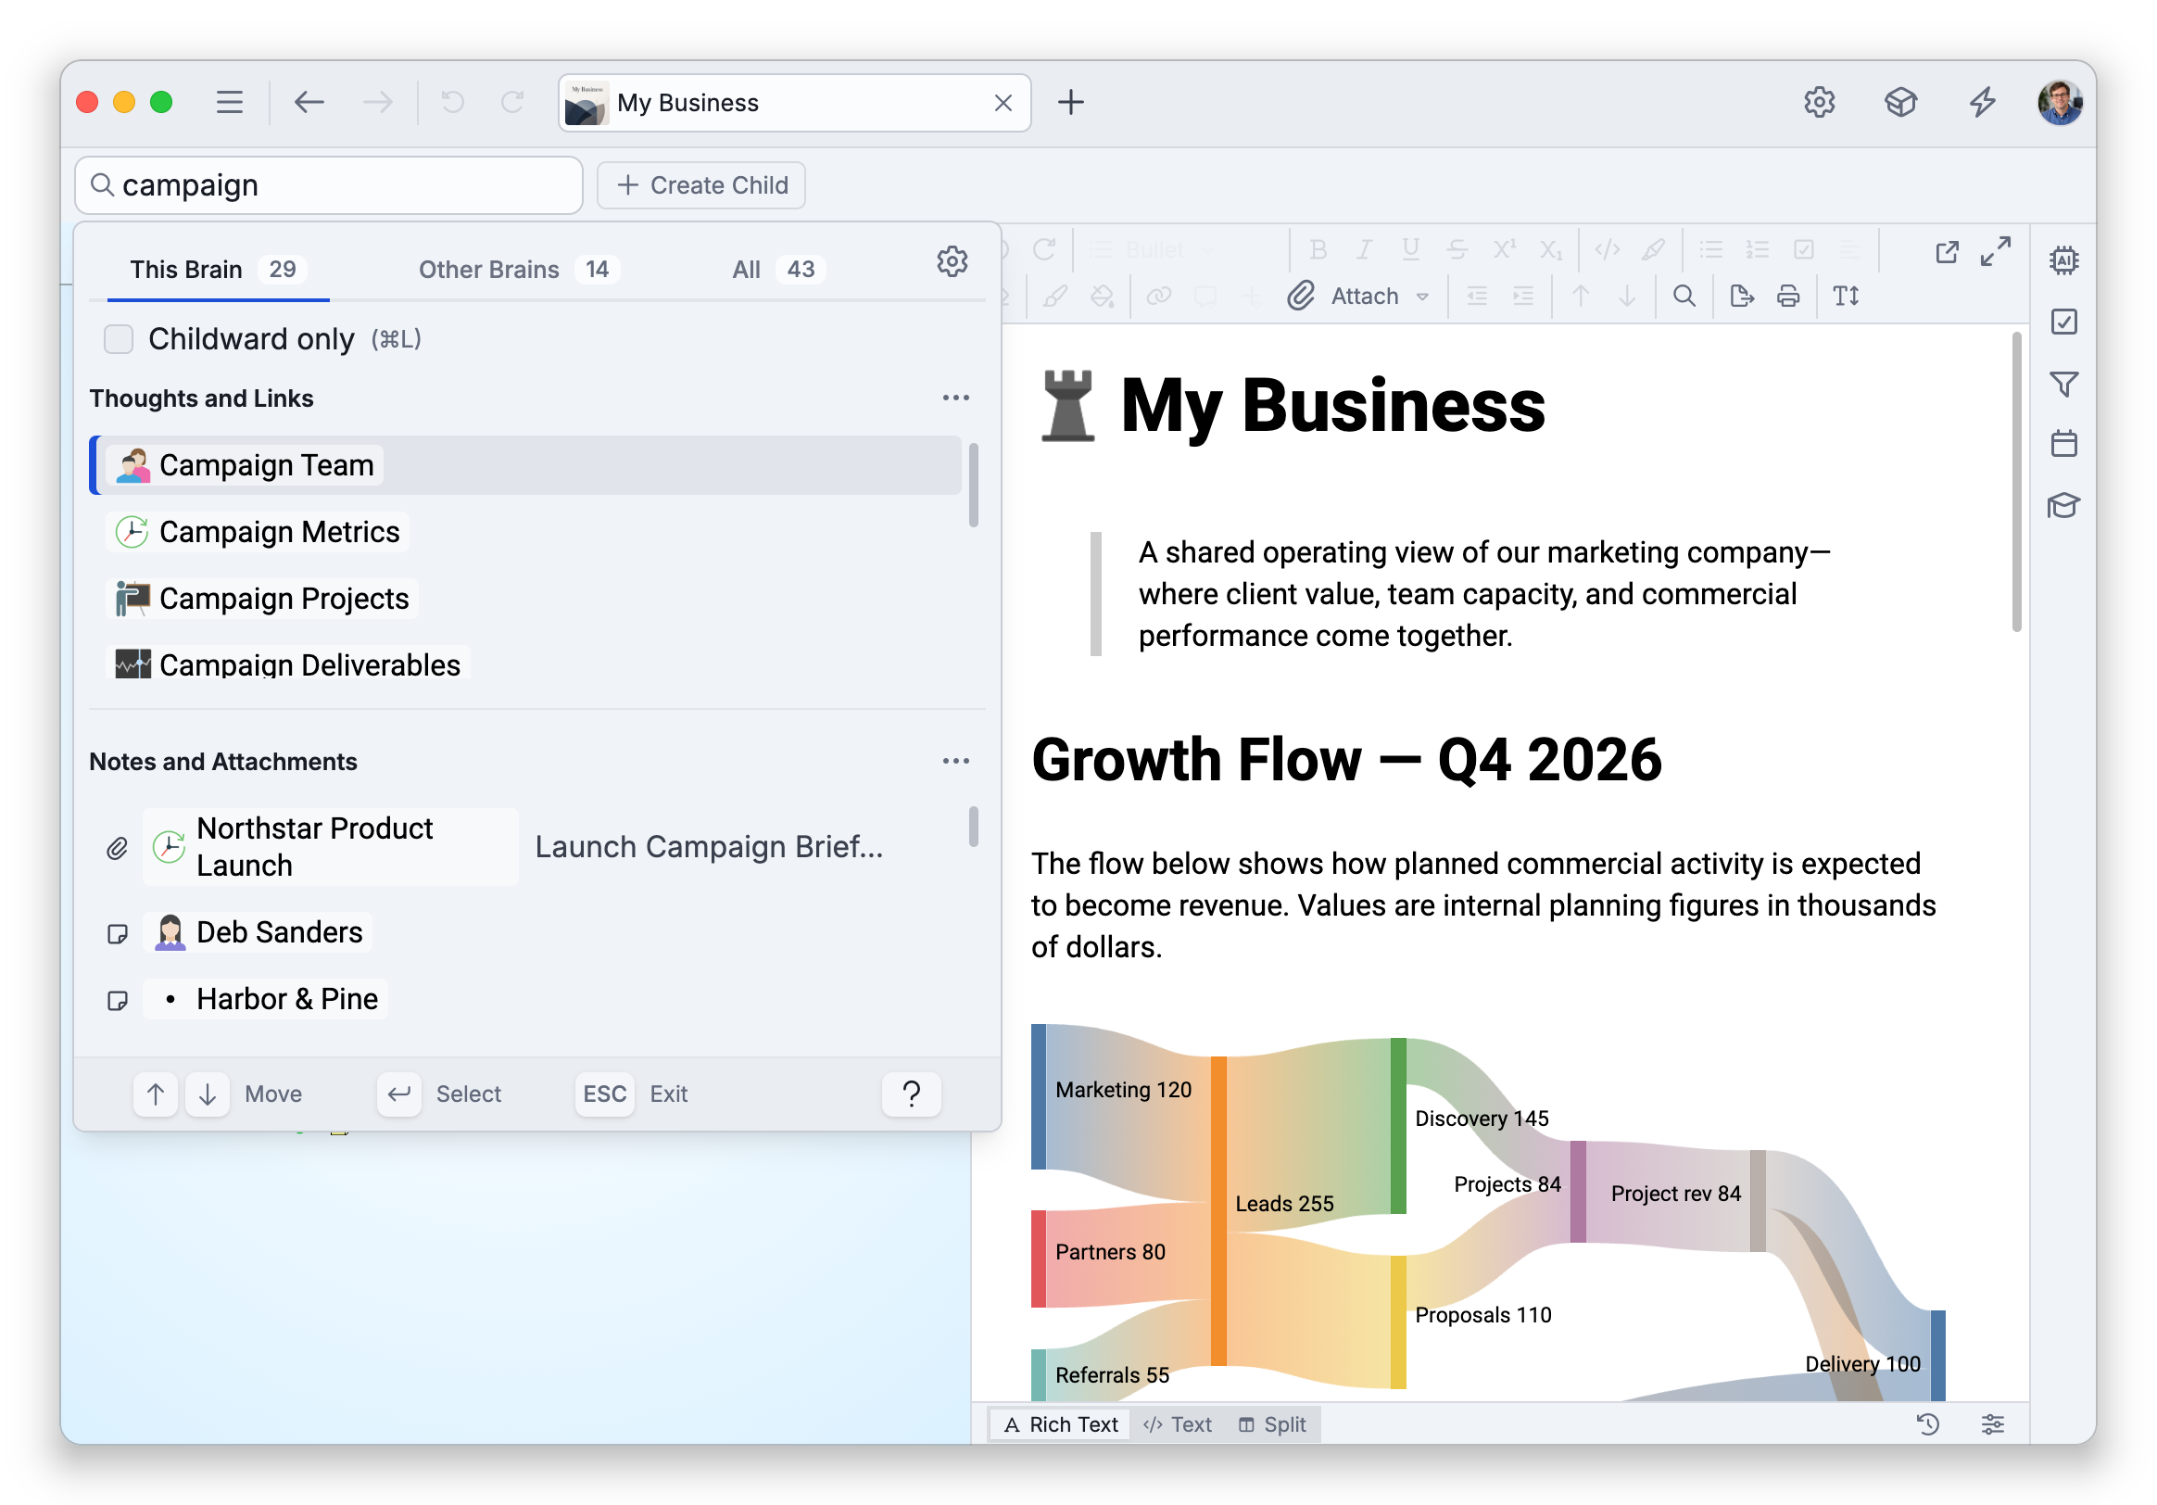Open search settings gear in results panel
The image size is (2157, 1505).
click(952, 261)
